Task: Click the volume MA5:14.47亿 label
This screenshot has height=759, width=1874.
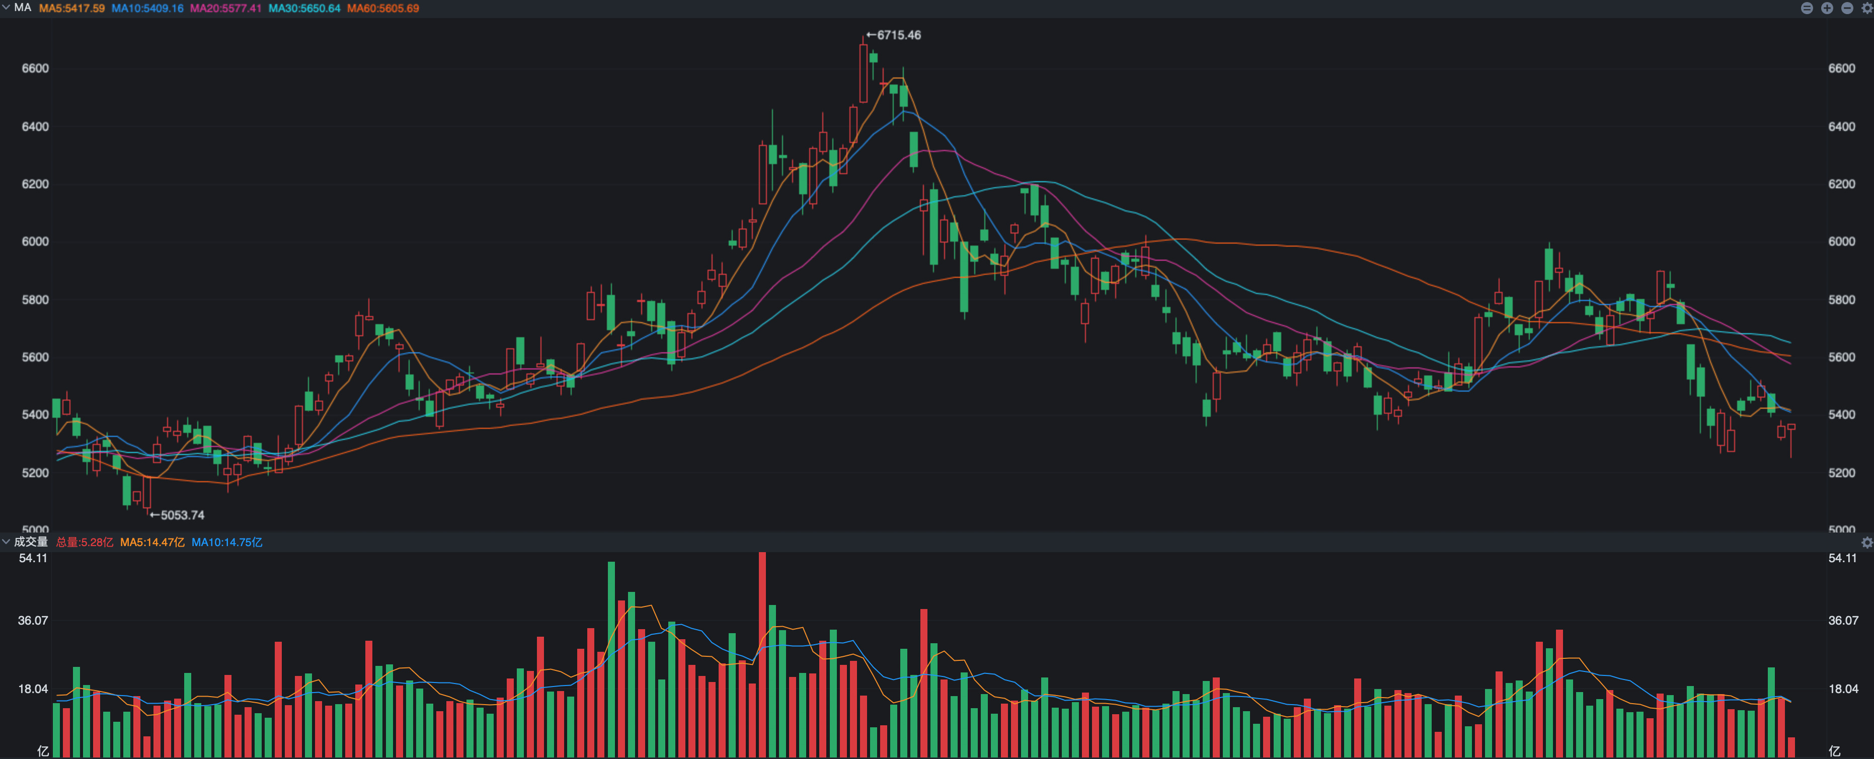Action: (x=152, y=542)
